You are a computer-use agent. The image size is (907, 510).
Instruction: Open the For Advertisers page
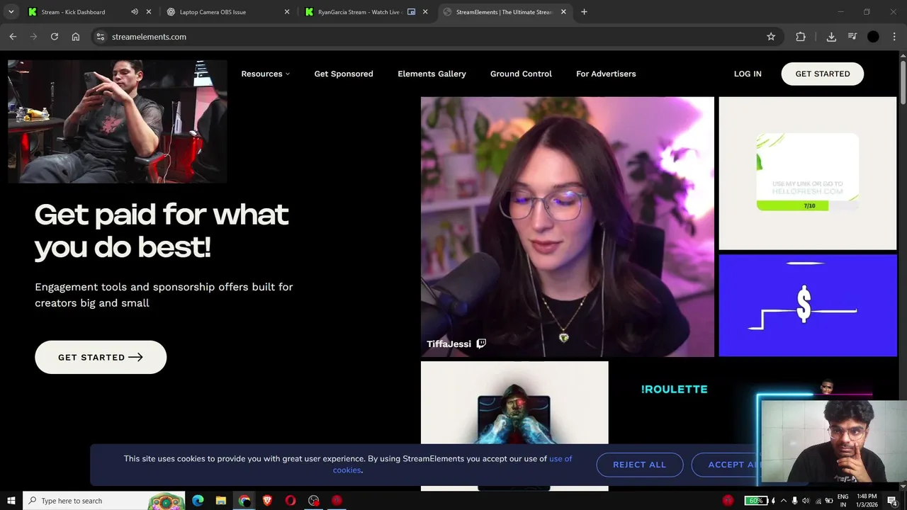606,74
